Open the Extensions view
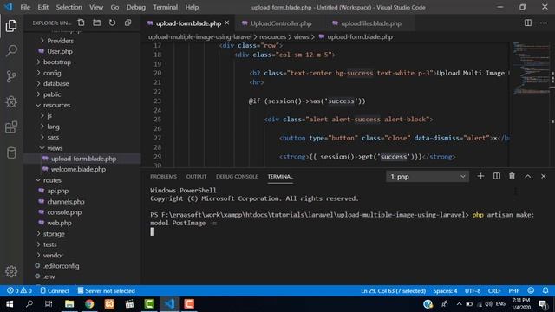Viewport: 555px width, 312px height. [11, 127]
